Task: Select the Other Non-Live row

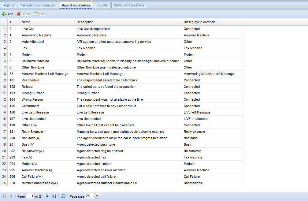Action: click(x=122, y=67)
